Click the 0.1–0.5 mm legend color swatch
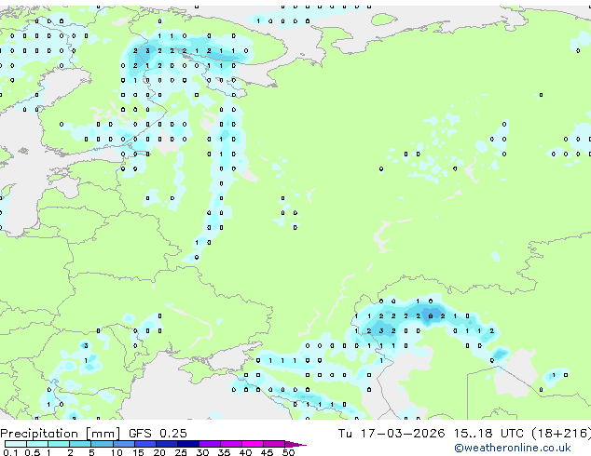591x456 pixels. 16,444
